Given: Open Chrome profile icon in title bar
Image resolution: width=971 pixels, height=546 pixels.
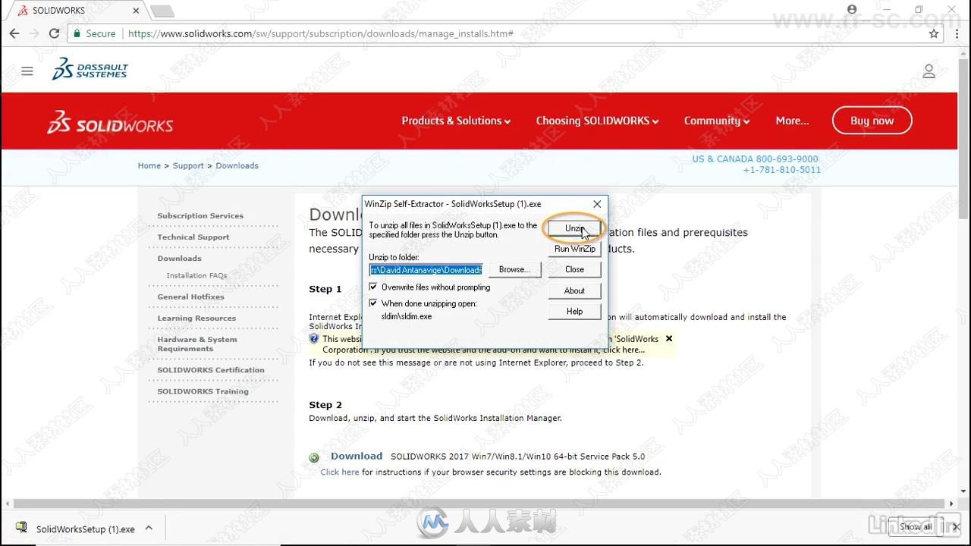Looking at the screenshot, I should pos(852,10).
